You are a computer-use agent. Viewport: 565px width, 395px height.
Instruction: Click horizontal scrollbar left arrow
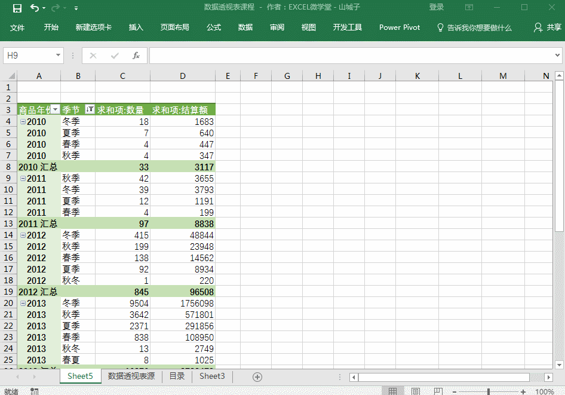coord(354,377)
